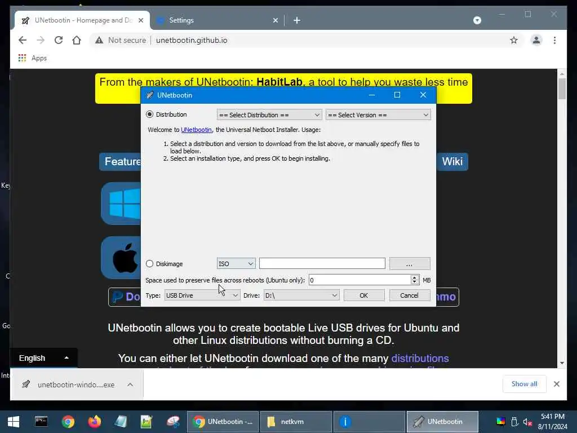
Task: Open the notepad-style taskbar icon
Action: [x=121, y=422]
